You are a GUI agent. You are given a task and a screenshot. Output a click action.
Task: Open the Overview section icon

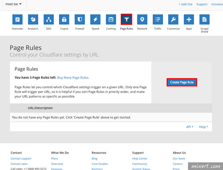pos(17,19)
